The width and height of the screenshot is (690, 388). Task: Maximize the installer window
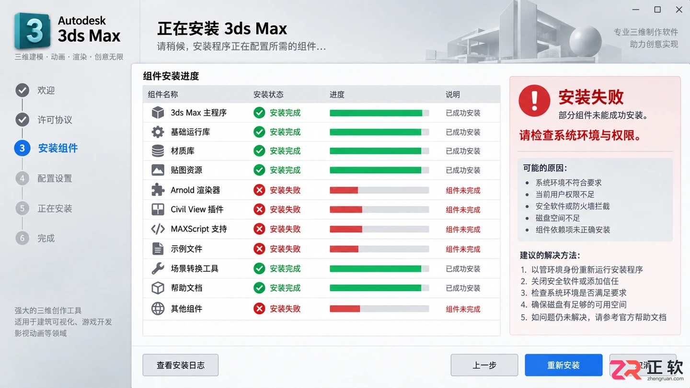tap(657, 10)
